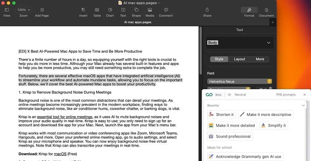Click the Font section label
The width and height of the screenshot is (311, 161).
(211, 73)
